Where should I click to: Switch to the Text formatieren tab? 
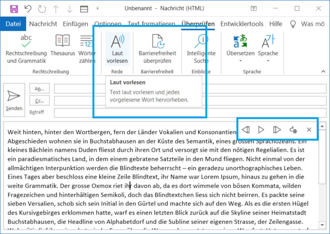point(151,24)
